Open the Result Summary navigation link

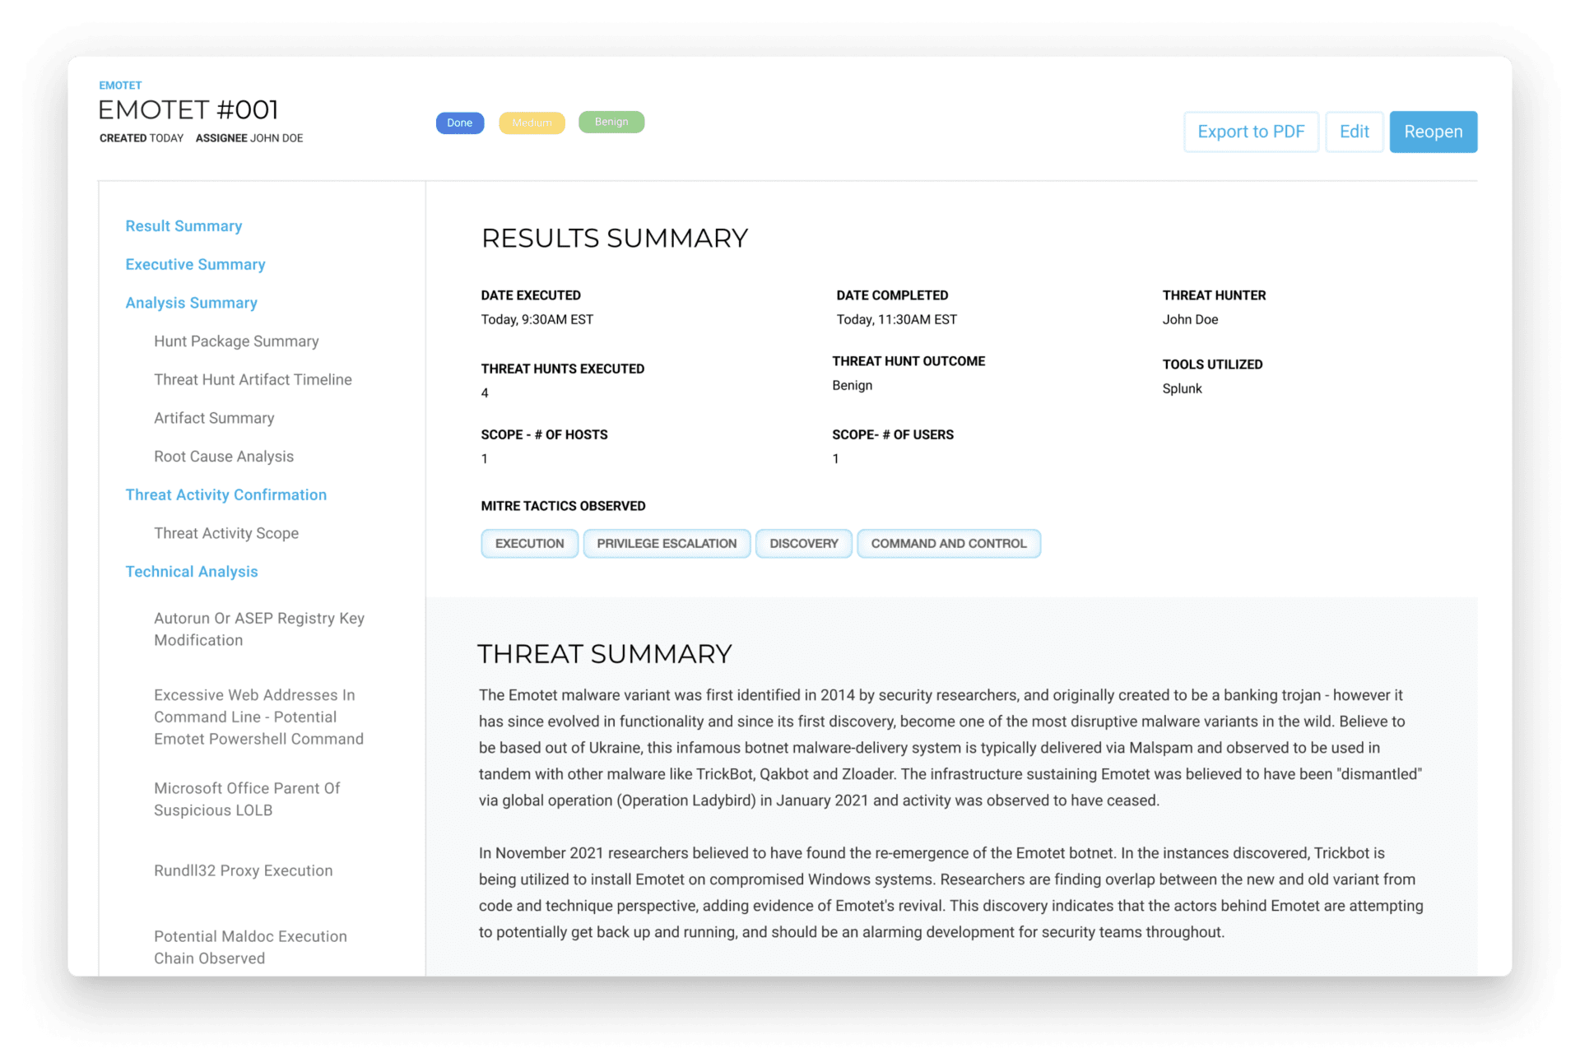pyautogui.click(x=184, y=225)
